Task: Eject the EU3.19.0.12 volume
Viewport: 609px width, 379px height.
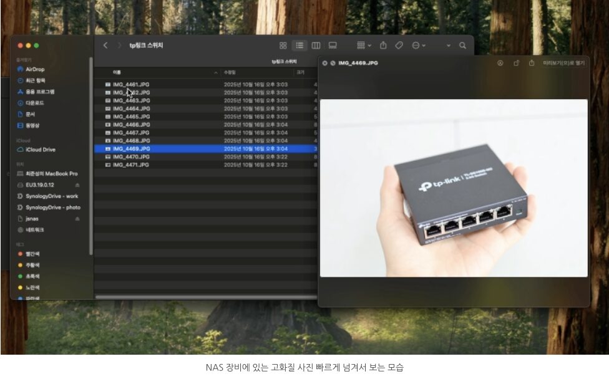Action: (77, 185)
